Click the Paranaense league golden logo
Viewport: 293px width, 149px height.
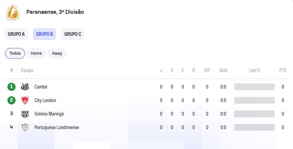pyautogui.click(x=13, y=12)
